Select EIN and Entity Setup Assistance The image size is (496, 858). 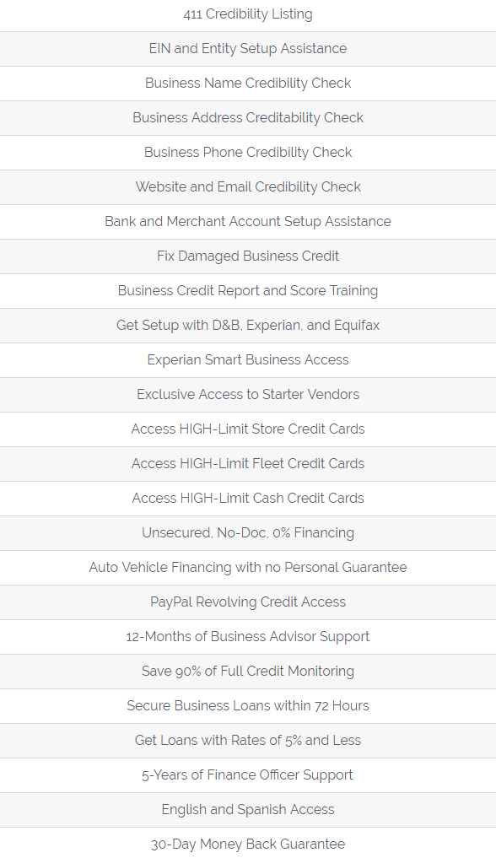click(248, 49)
